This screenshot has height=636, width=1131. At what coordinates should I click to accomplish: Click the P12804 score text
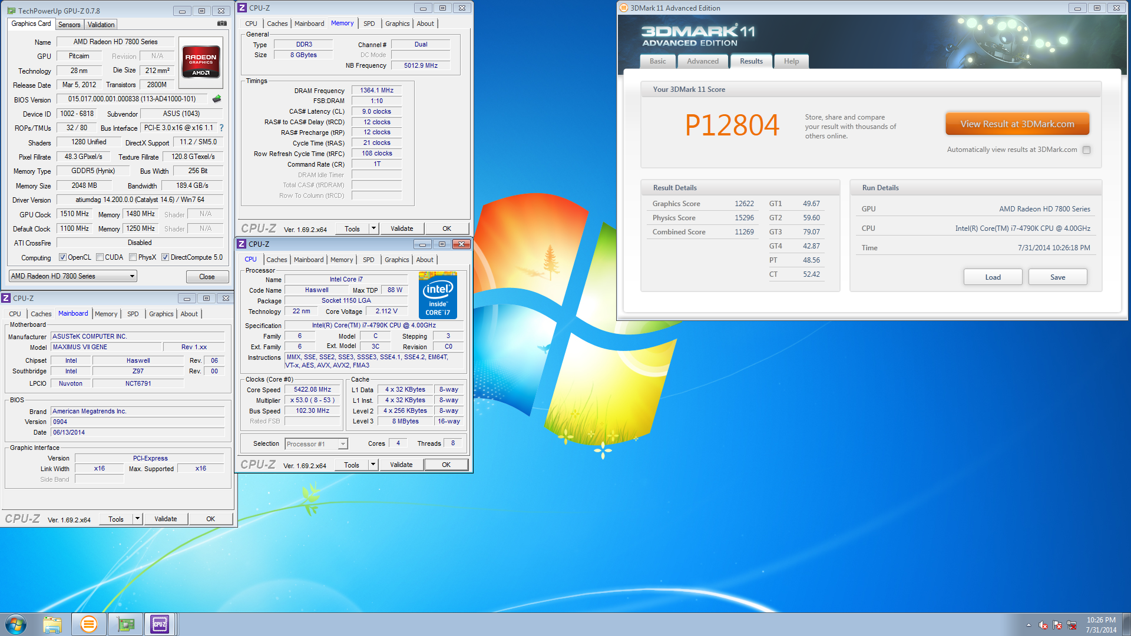click(732, 125)
